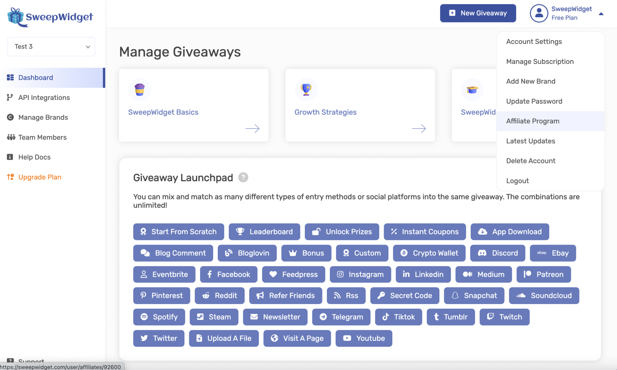Click the New Giveaway button
Image resolution: width=617 pixels, height=370 pixels.
click(x=478, y=13)
